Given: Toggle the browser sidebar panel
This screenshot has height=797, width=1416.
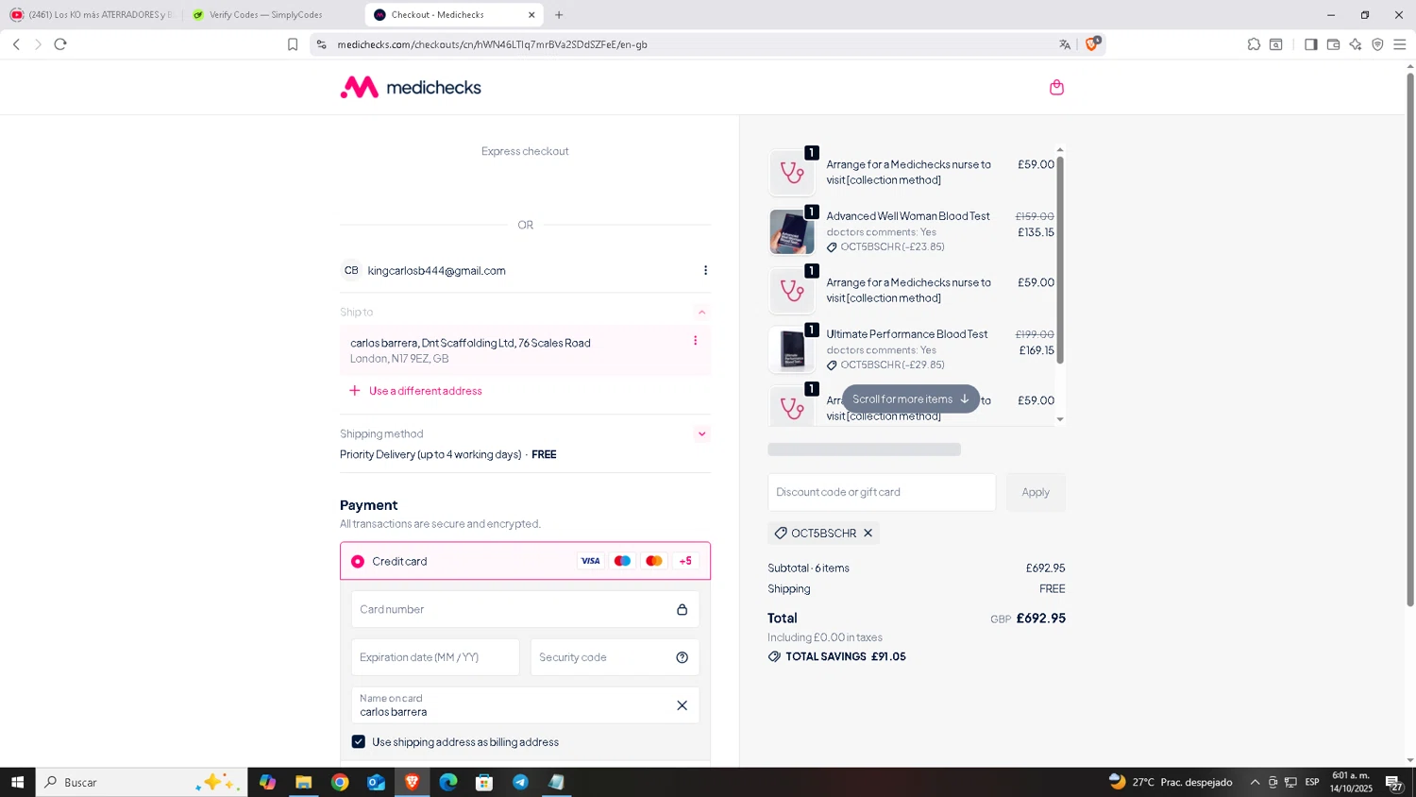Looking at the screenshot, I should coord(1310,44).
